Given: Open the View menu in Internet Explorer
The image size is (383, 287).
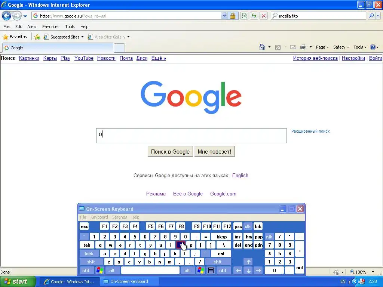Looking at the screenshot, I should click(32, 27).
